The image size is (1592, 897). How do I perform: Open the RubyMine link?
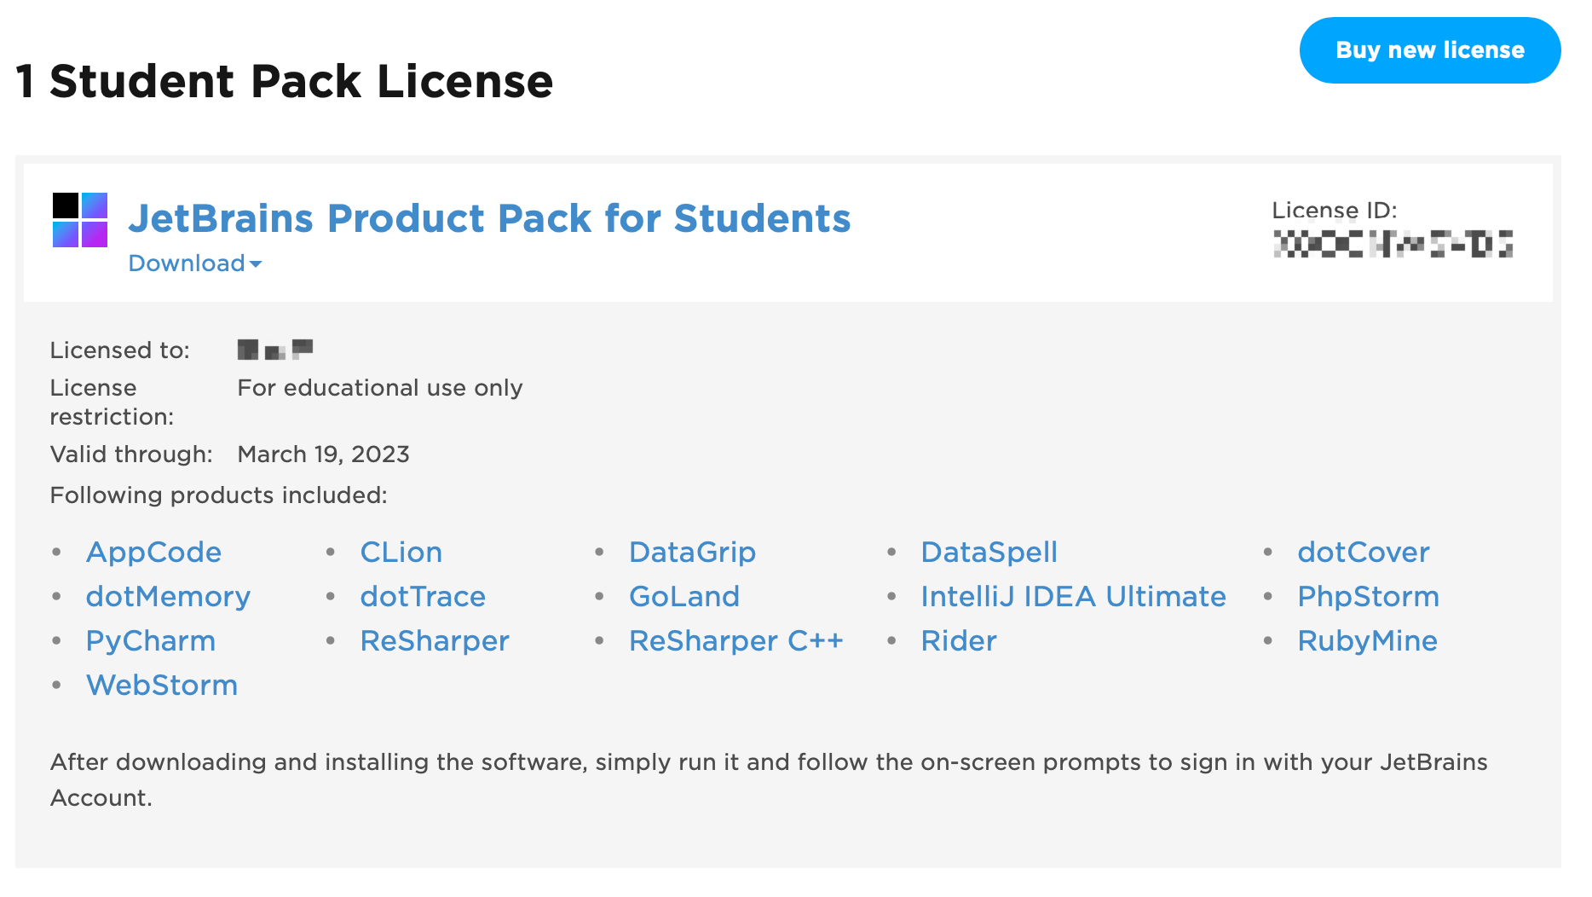tap(1367, 641)
